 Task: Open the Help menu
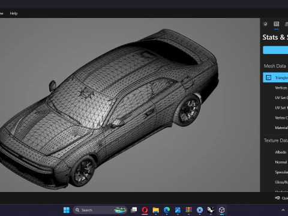tap(14, 13)
